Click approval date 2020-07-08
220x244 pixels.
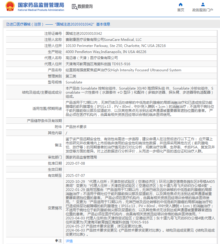pyautogui.click(x=75, y=163)
